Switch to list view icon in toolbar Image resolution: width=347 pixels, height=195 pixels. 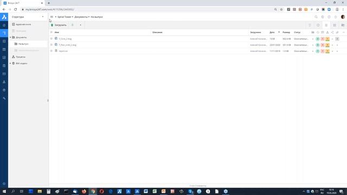pyautogui.click(x=326, y=25)
